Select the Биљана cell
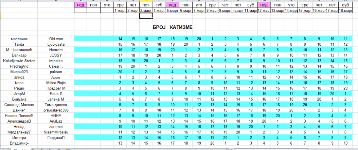Viewport: 358px width, 150px height. 19,99
